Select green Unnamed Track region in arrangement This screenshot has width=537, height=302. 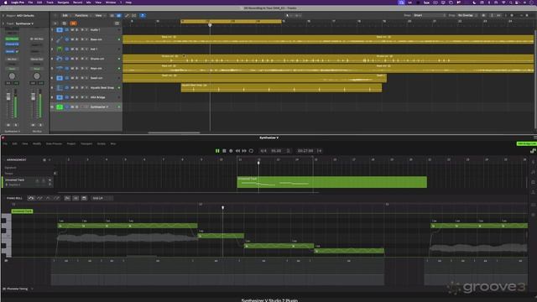pos(332,182)
